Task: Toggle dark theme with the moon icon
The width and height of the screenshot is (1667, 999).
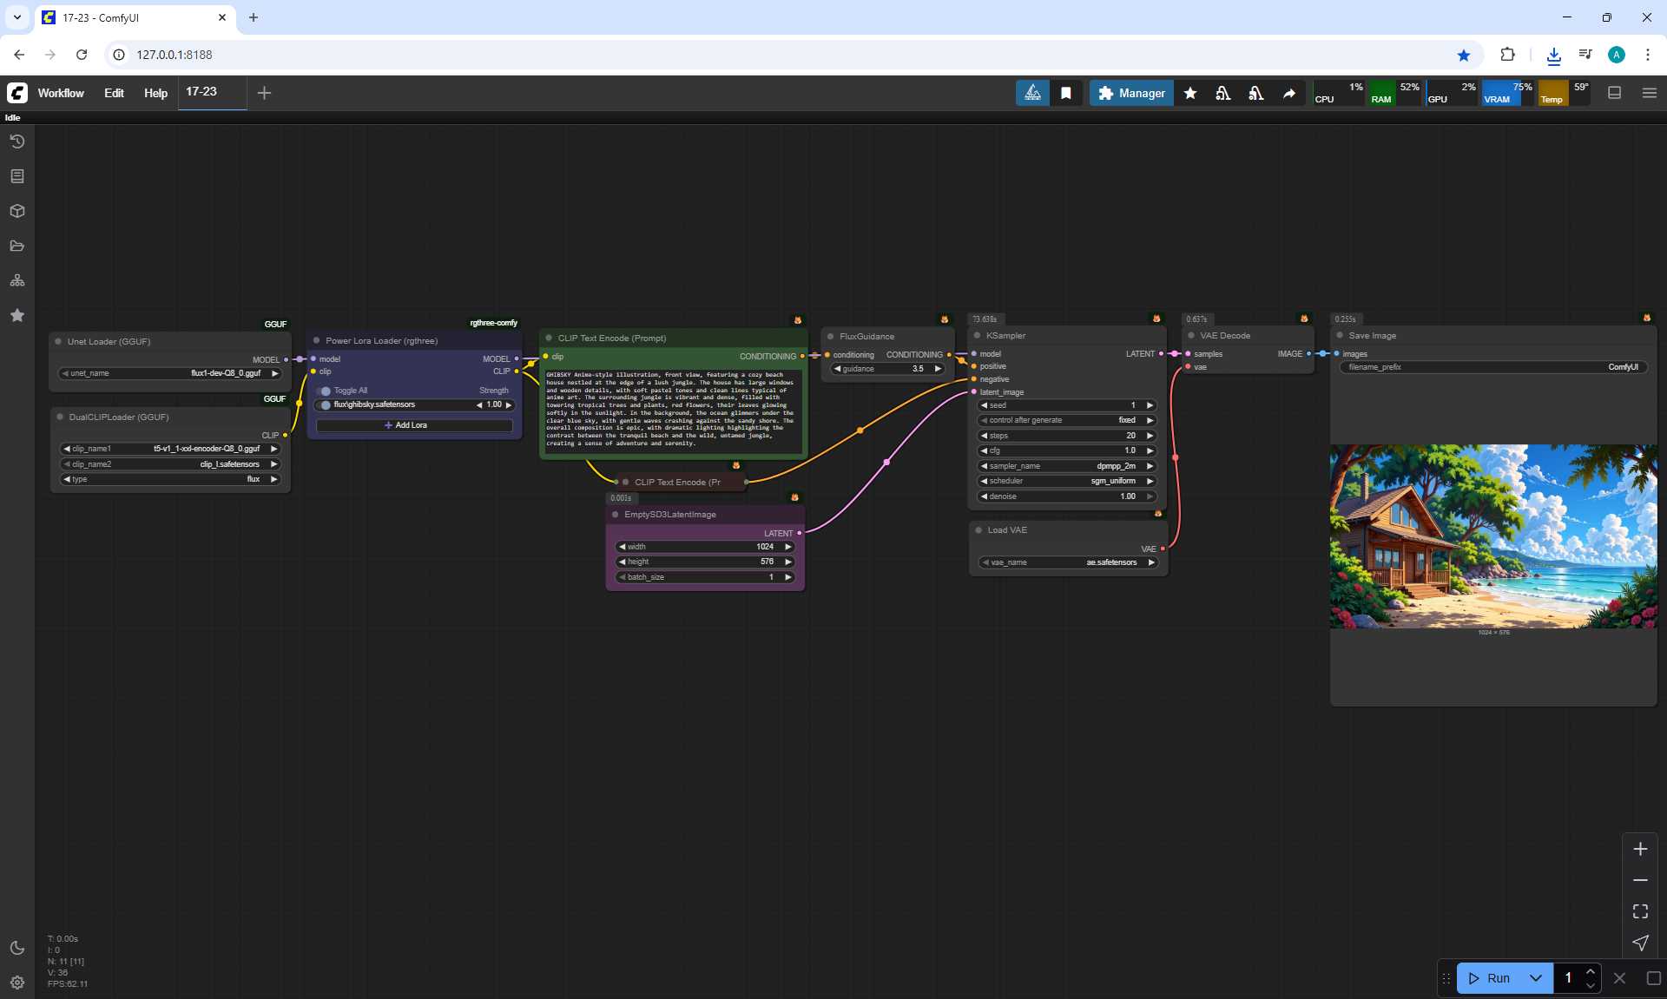Action: coord(17,948)
